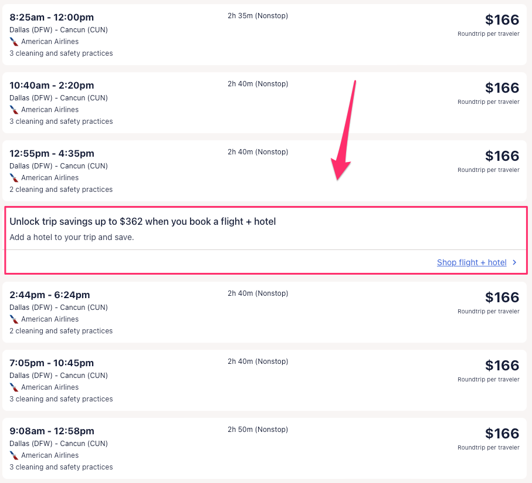Pick the 2:44pm - 6:24pm flight

coord(50,295)
